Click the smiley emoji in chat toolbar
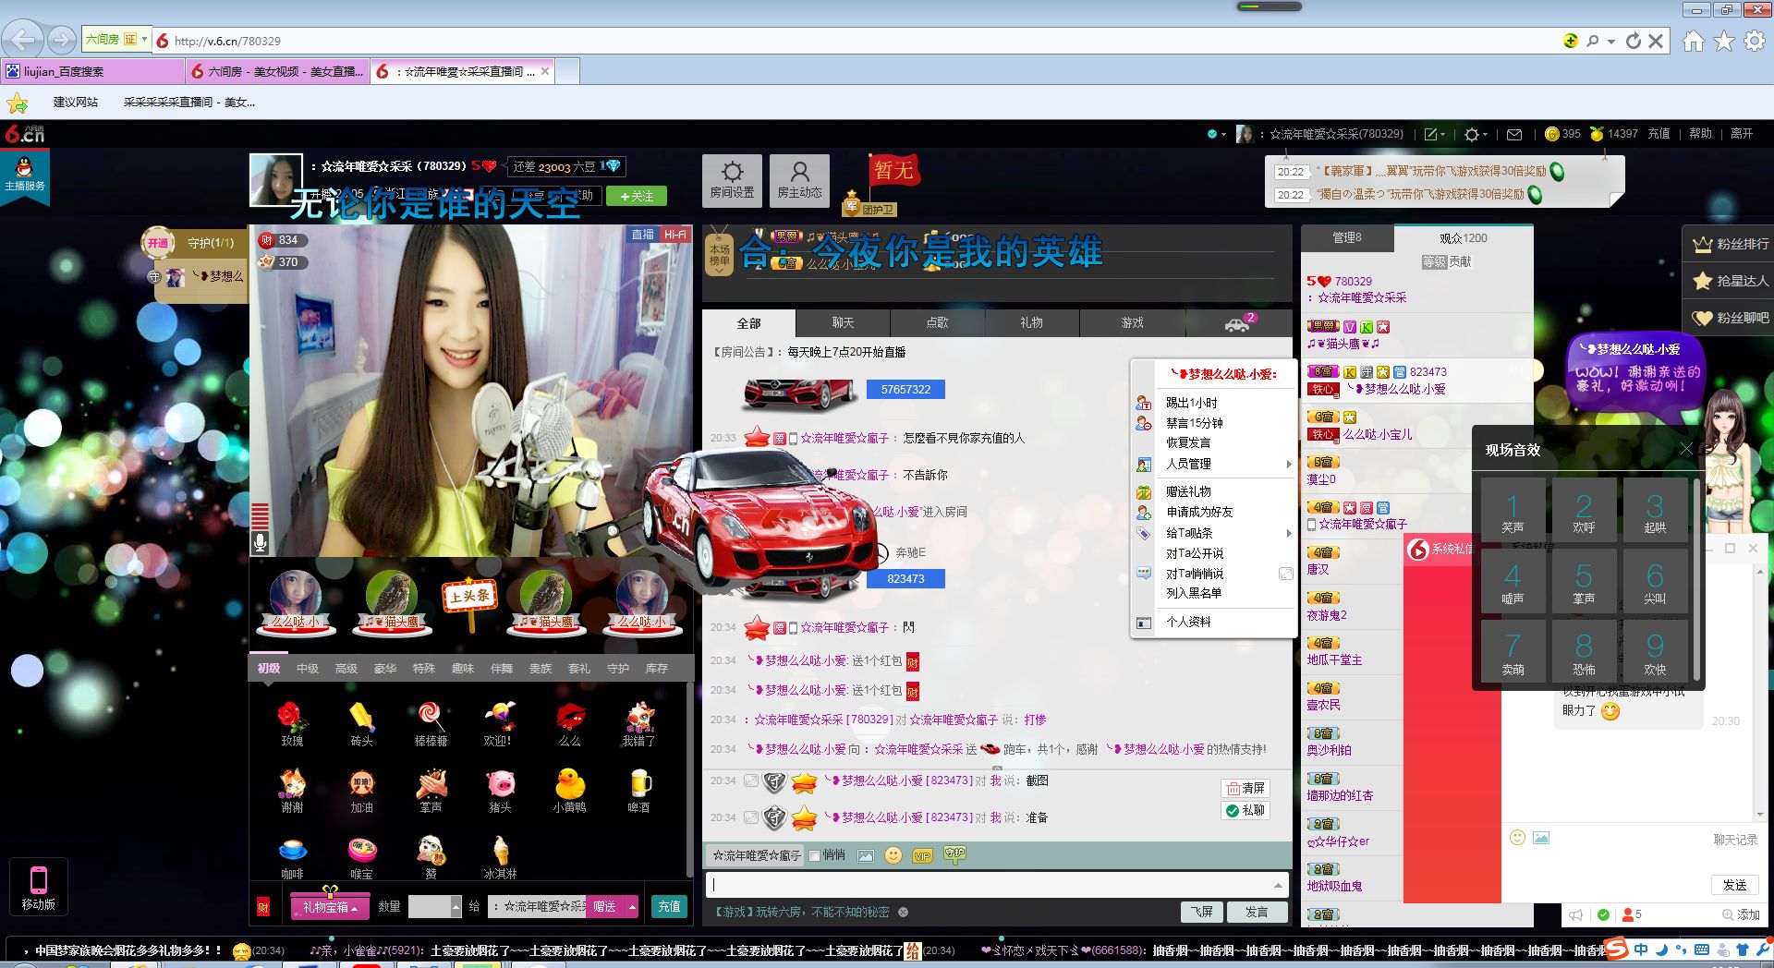 coord(893,855)
